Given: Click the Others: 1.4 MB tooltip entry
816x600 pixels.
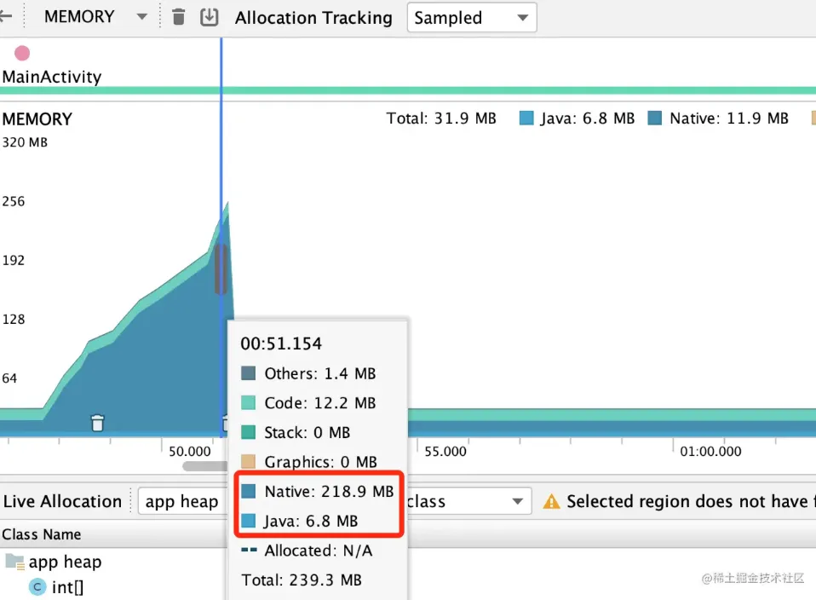Looking at the screenshot, I should point(308,373).
